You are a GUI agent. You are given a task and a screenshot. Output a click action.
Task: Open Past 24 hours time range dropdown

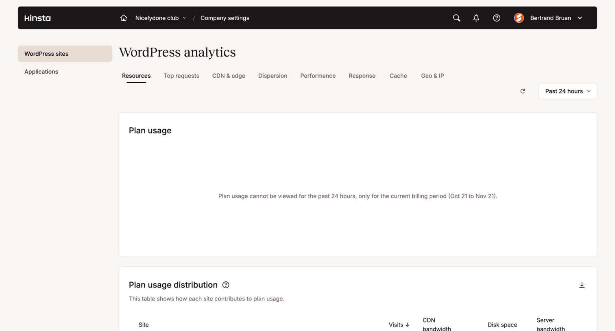coord(567,91)
